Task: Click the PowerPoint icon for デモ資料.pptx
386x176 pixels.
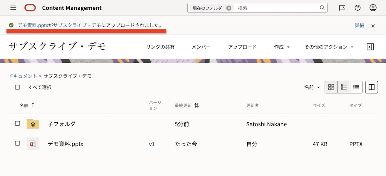Action: tap(33, 144)
